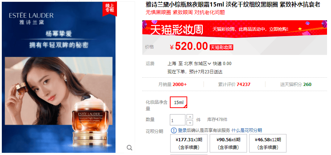This screenshot has width=331, height=155.
Task: Choose the ¥177.31 x3期 installment plan
Action: (x=189, y=143)
